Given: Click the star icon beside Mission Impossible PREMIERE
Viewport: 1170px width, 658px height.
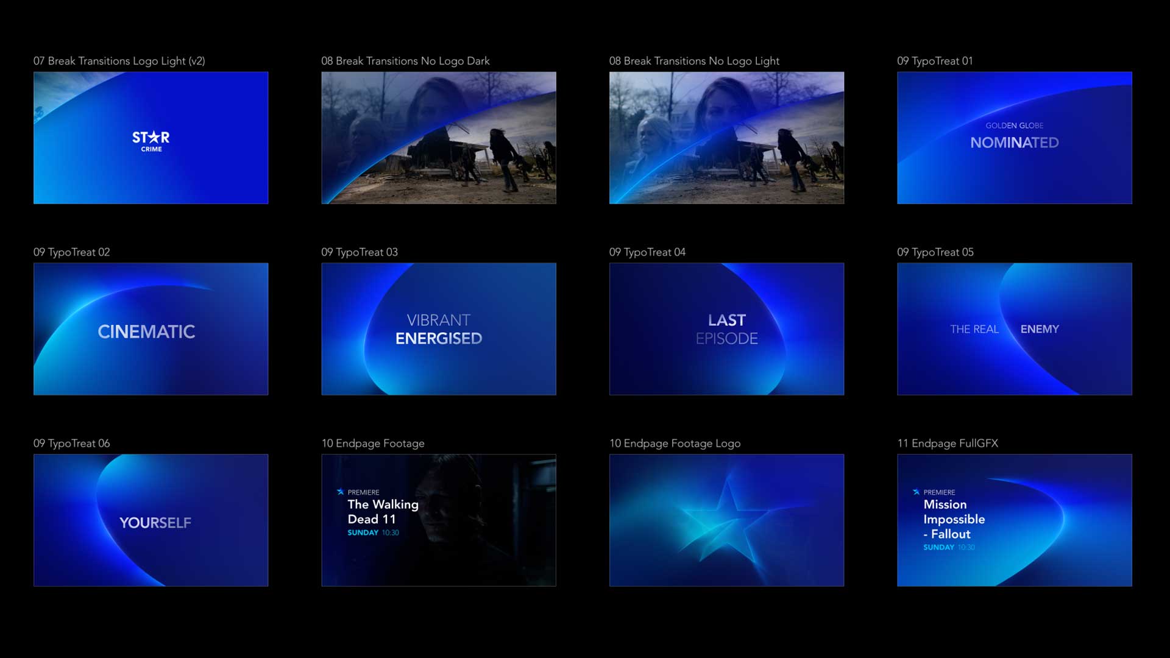Looking at the screenshot, I should (x=916, y=492).
